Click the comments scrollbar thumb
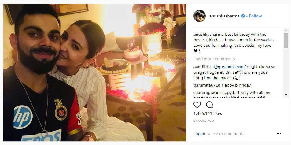 286,40
